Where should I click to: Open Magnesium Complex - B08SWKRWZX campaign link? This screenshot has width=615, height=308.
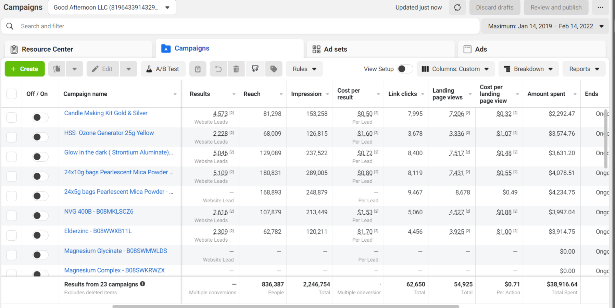pyautogui.click(x=114, y=270)
